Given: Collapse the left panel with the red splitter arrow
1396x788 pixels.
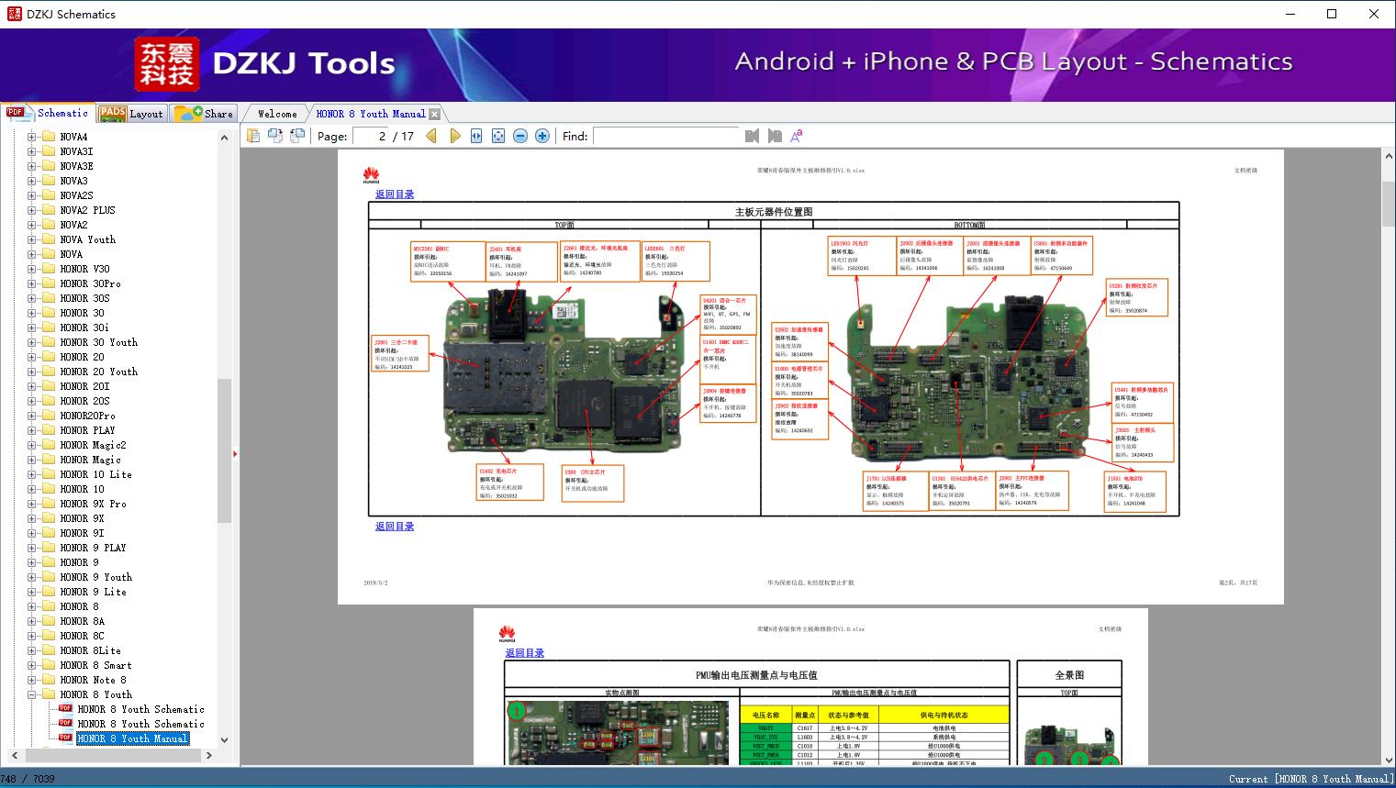Looking at the screenshot, I should coord(235,454).
